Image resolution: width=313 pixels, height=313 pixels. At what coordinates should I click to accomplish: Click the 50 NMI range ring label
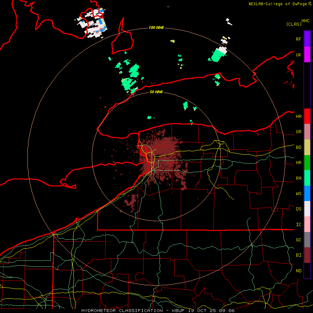156,92
